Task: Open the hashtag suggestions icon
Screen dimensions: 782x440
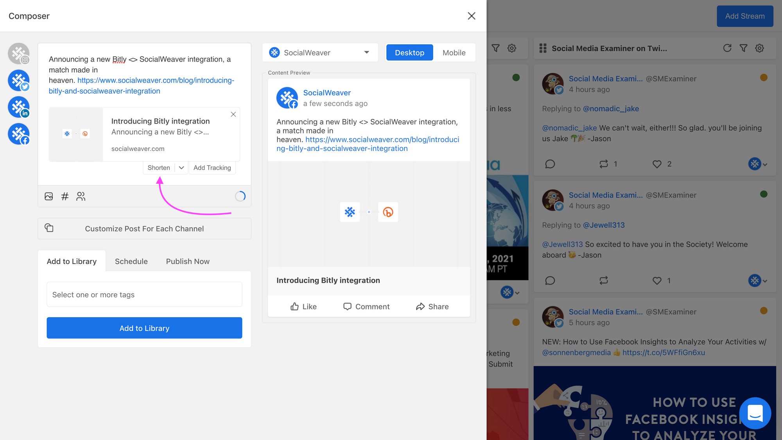Action: click(x=65, y=196)
